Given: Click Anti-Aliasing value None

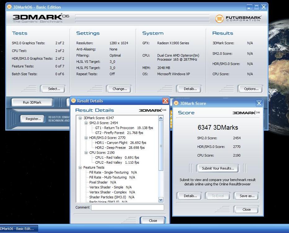Looking at the screenshot, I should click(x=113, y=49).
